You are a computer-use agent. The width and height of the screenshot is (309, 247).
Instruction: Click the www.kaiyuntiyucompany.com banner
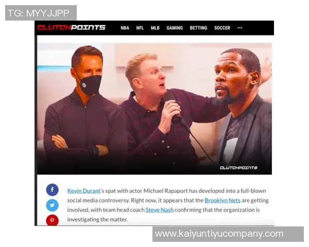228,234
